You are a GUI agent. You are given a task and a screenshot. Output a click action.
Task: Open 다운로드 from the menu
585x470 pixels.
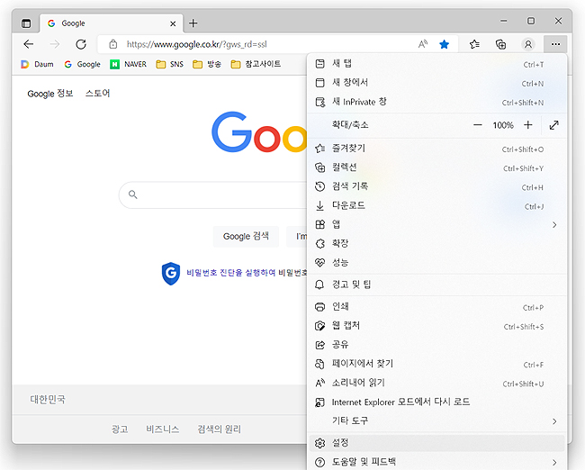436,205
